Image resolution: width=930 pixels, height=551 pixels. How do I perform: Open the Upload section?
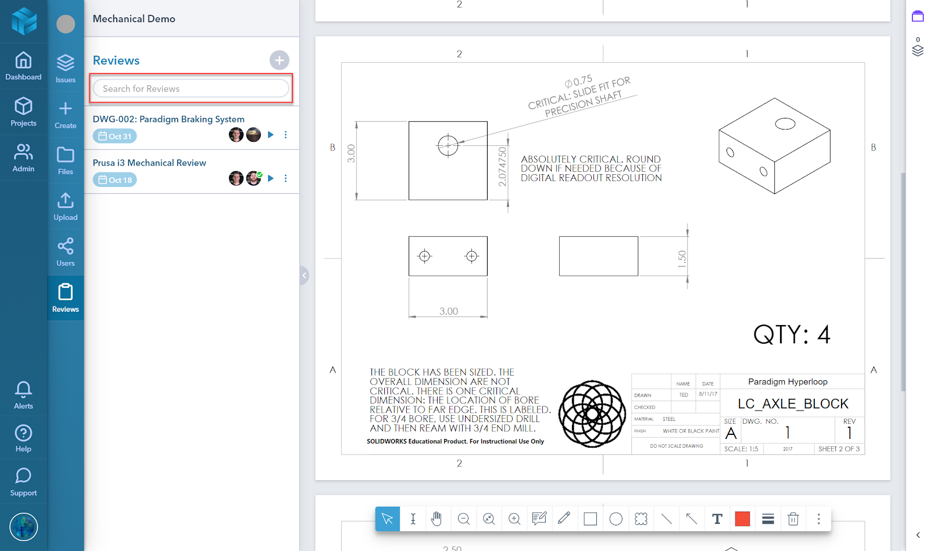66,206
